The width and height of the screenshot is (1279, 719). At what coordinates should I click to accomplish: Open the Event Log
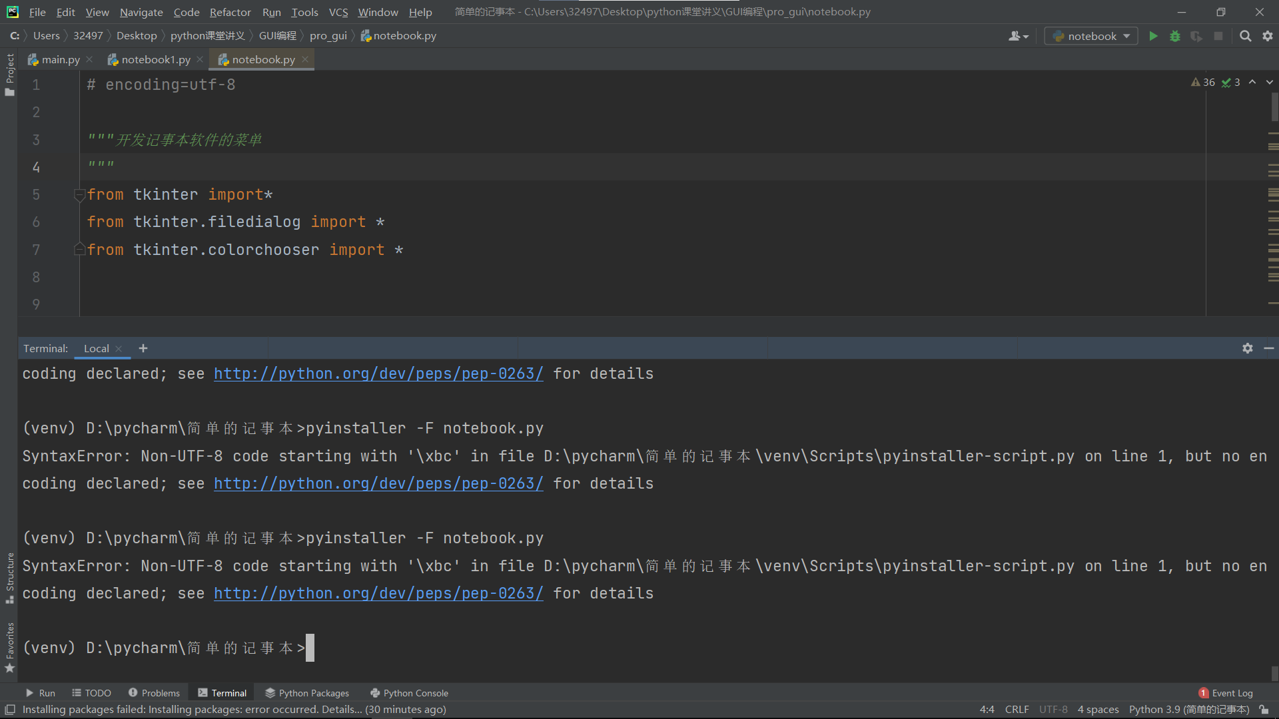[1225, 693]
